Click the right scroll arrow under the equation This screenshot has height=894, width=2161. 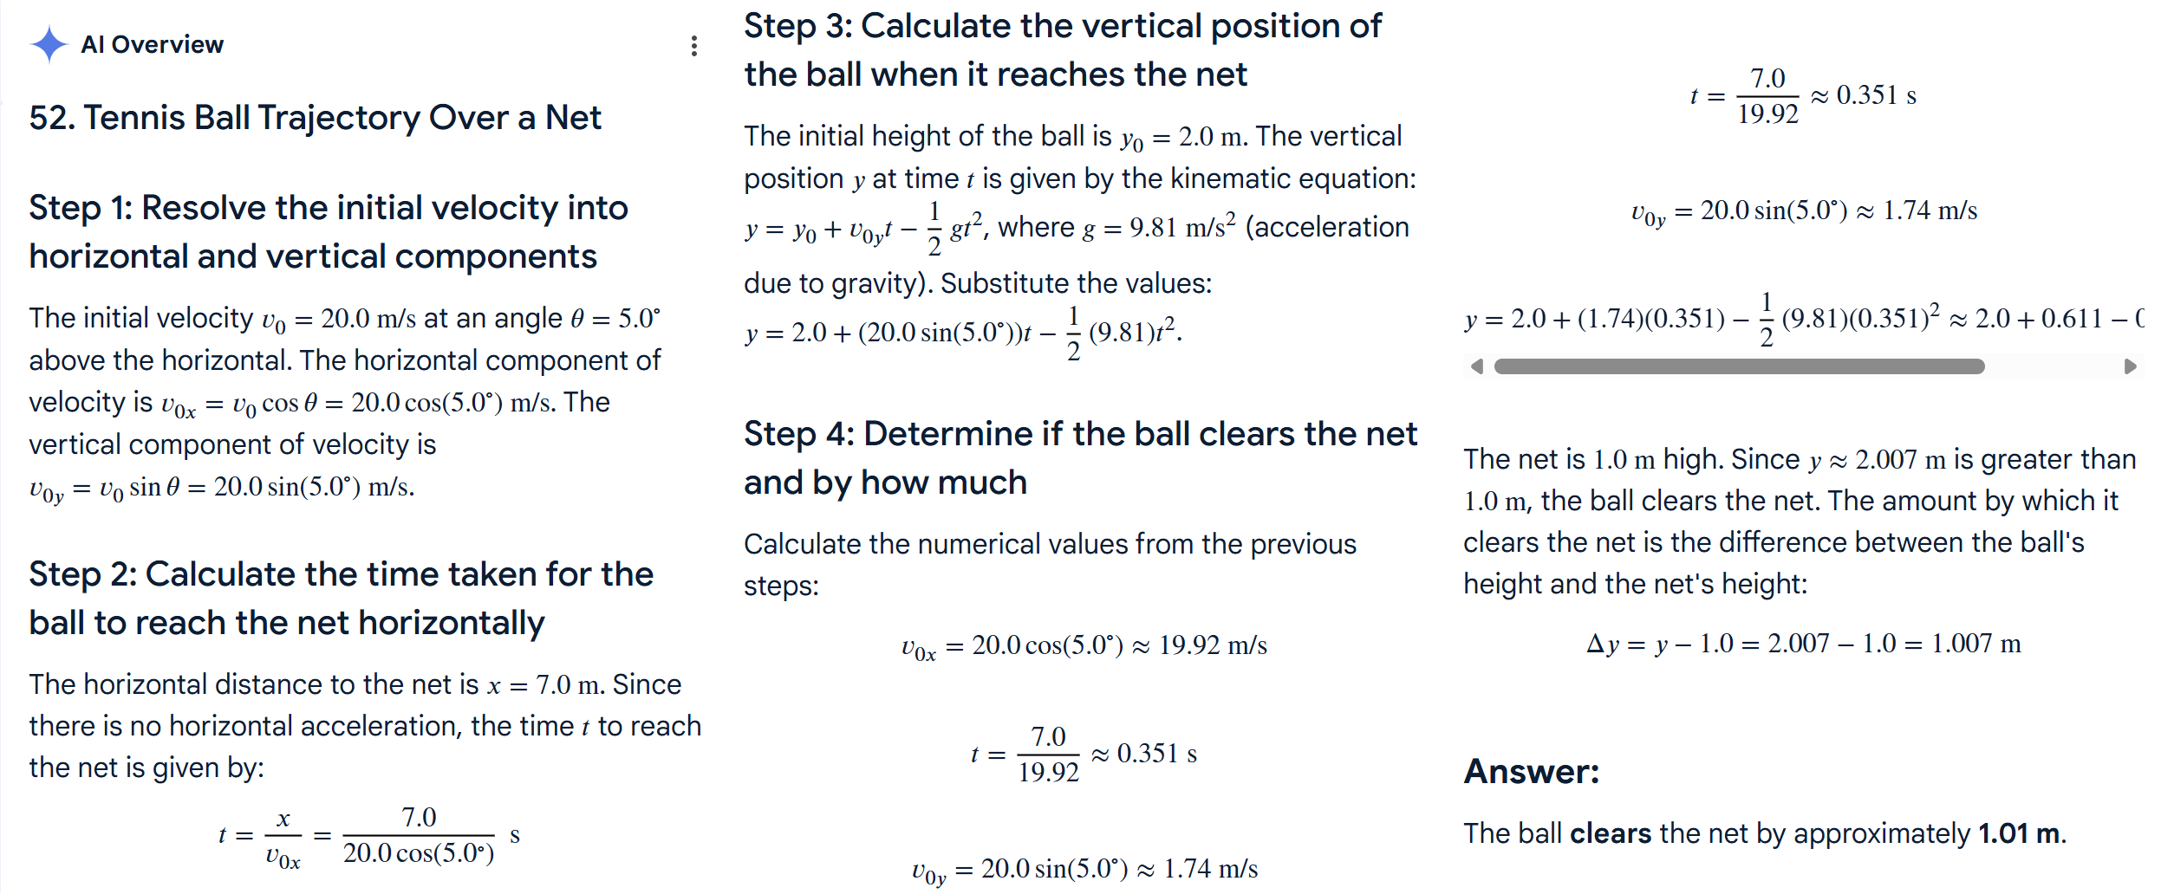tap(2130, 366)
